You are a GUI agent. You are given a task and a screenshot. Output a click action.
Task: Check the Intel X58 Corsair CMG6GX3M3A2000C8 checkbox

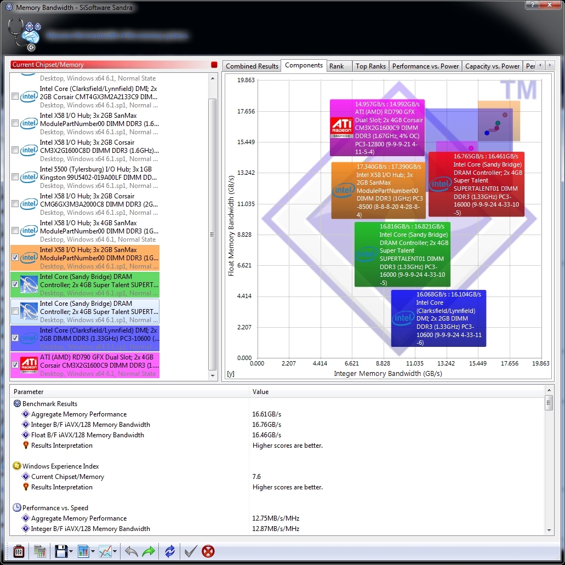(15, 204)
